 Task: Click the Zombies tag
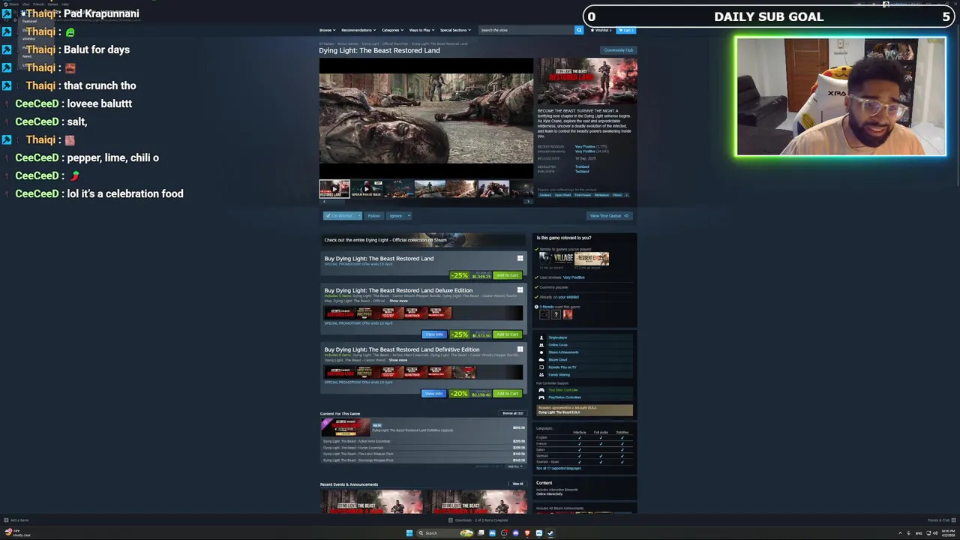[x=545, y=195]
